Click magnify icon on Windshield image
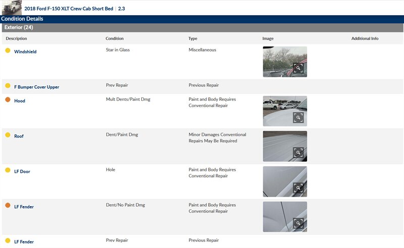Screen dimensions: 404x248 (x=298, y=68)
